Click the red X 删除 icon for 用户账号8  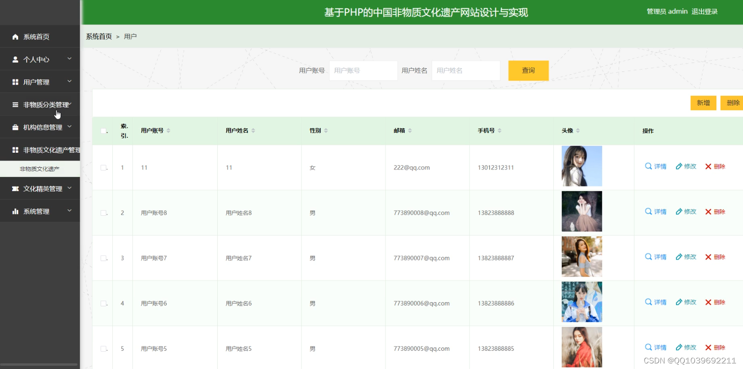(x=708, y=212)
